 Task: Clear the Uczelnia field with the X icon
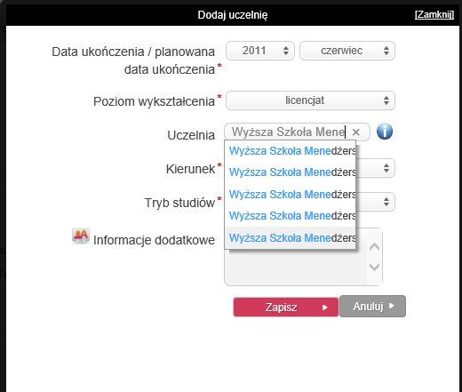click(x=356, y=132)
